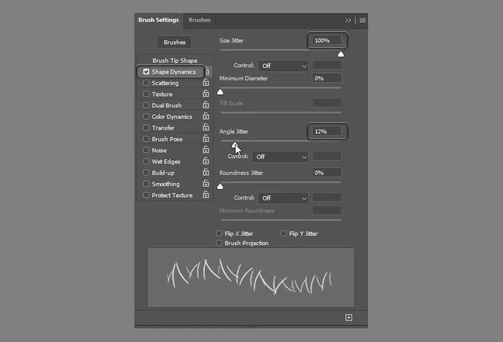
Task: Open the Size Jitter Control dropdown
Action: [283, 66]
